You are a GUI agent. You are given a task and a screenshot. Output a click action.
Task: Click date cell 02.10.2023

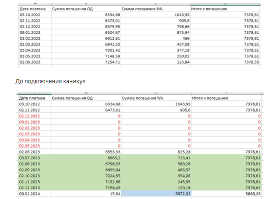(35, 176)
